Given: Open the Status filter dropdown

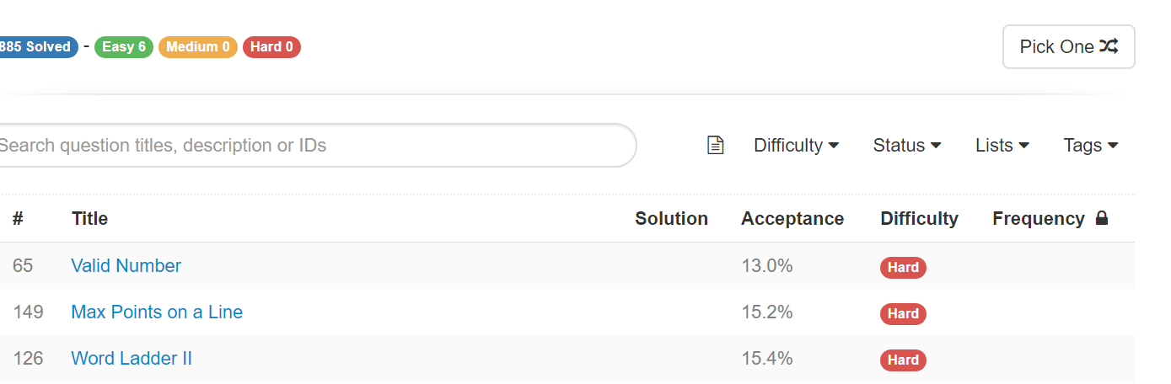Looking at the screenshot, I should (x=907, y=146).
